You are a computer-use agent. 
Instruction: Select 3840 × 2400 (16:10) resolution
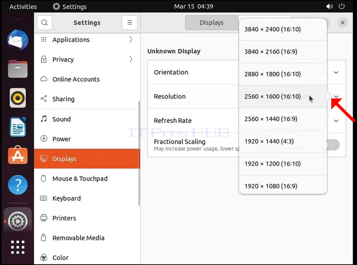pos(283,30)
